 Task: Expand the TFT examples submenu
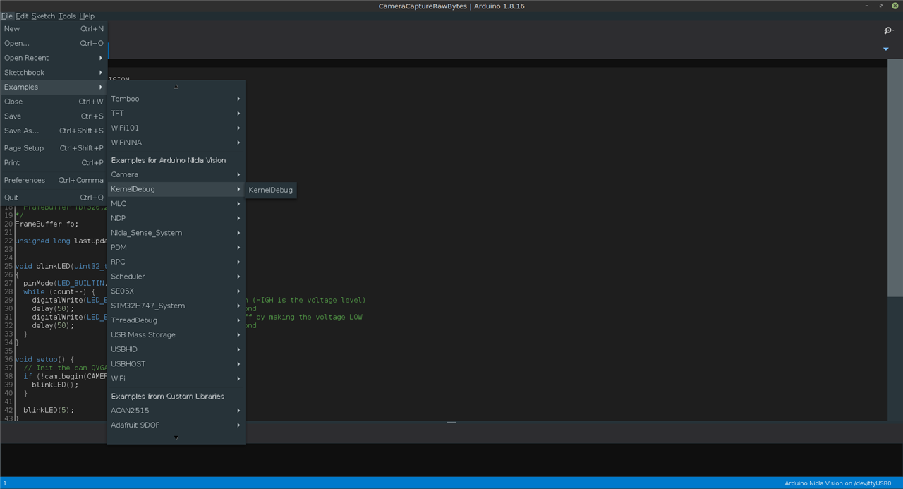pyautogui.click(x=176, y=113)
